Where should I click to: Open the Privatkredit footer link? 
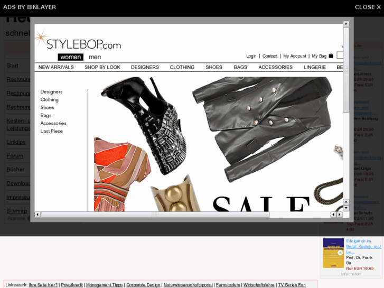tap(72, 285)
